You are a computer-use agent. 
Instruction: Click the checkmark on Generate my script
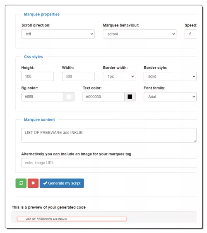tap(45, 183)
